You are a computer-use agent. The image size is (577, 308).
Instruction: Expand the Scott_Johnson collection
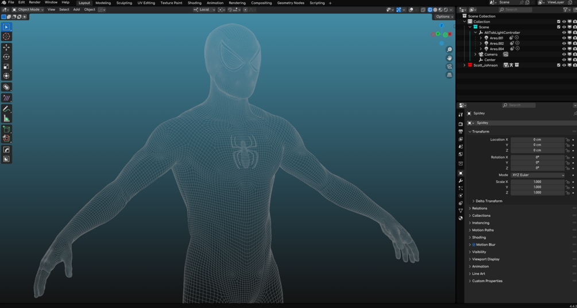point(464,65)
